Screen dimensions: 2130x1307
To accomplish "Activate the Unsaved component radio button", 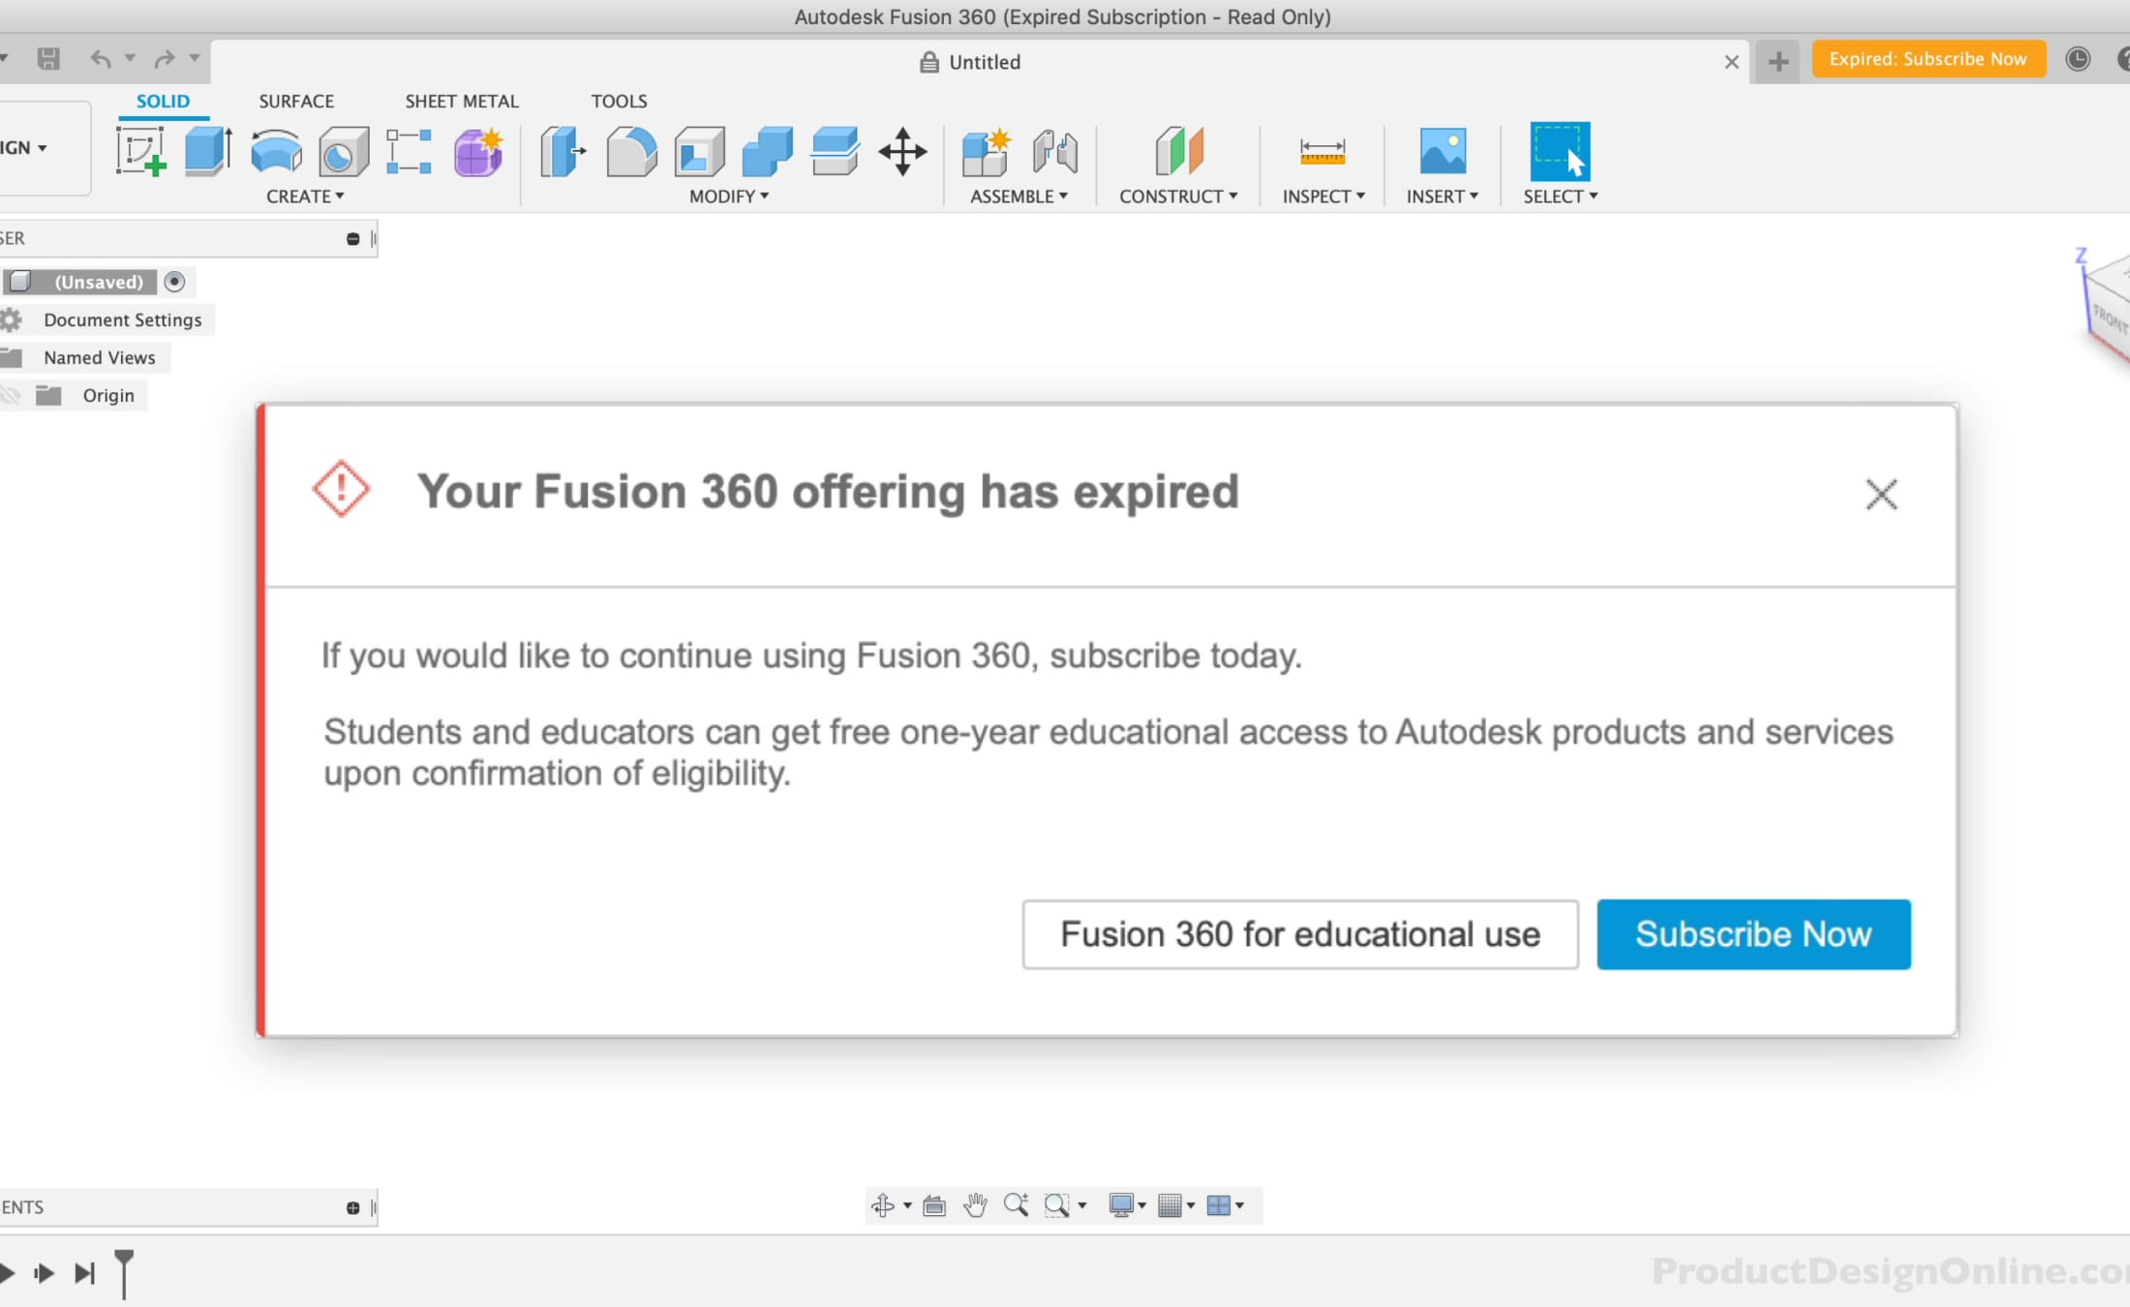I will tap(174, 282).
